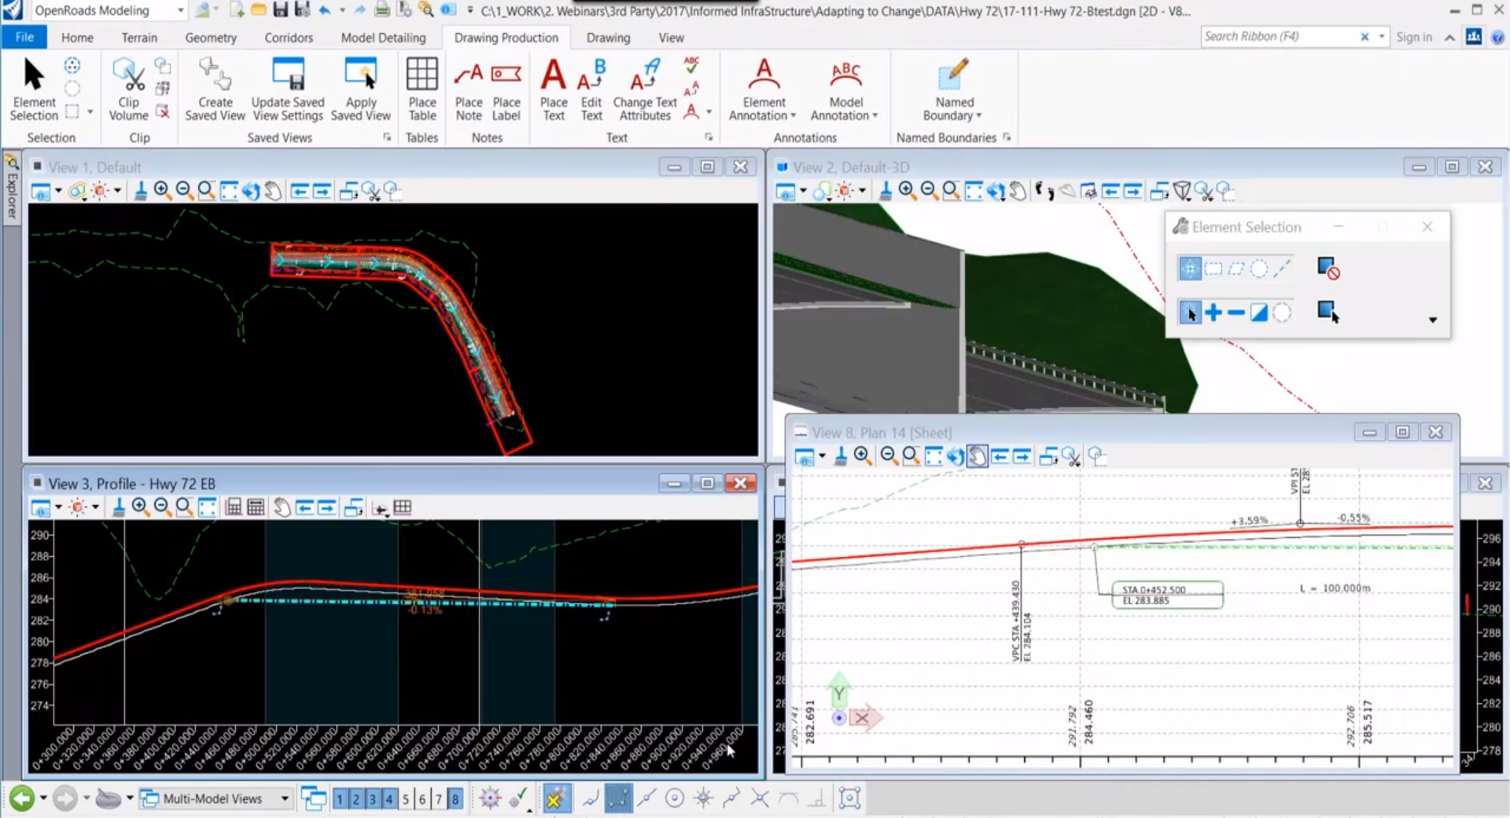Click Create Saved View tool
1510x818 pixels.
[215, 89]
